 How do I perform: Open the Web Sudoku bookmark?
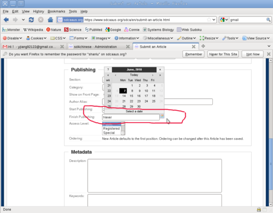click(x=189, y=30)
